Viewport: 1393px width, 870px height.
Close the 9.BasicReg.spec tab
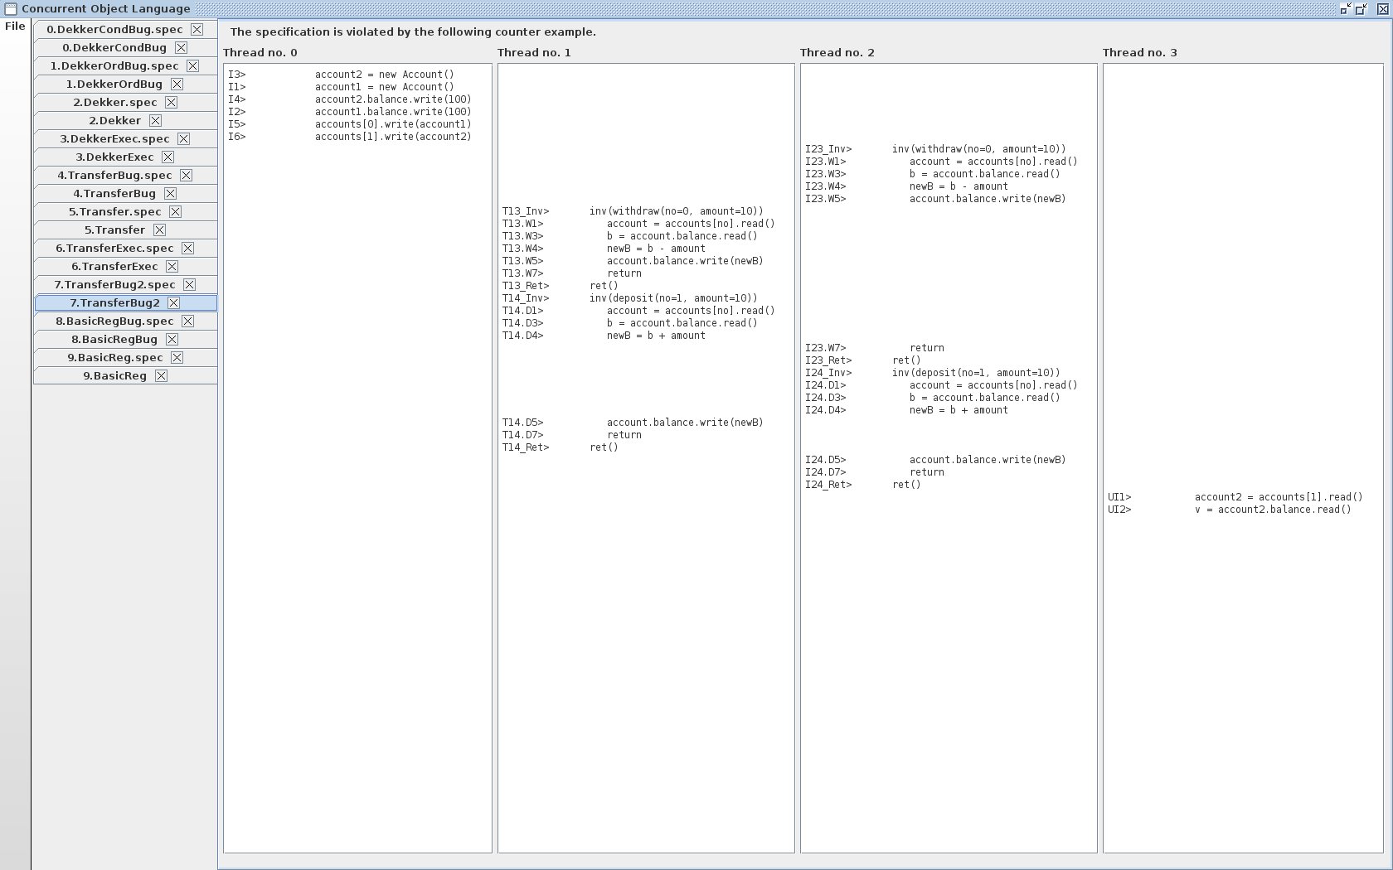pyautogui.click(x=177, y=357)
